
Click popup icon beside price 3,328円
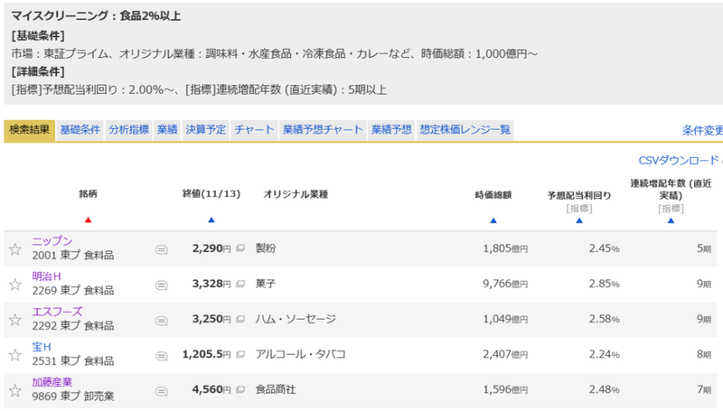tap(240, 284)
